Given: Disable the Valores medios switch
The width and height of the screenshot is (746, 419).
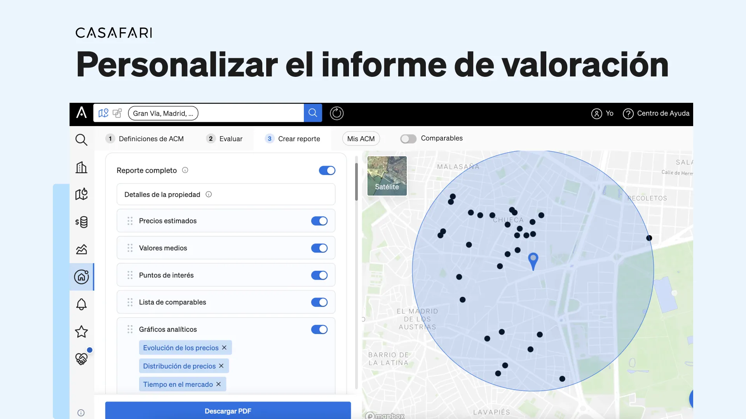Looking at the screenshot, I should pyautogui.click(x=319, y=248).
